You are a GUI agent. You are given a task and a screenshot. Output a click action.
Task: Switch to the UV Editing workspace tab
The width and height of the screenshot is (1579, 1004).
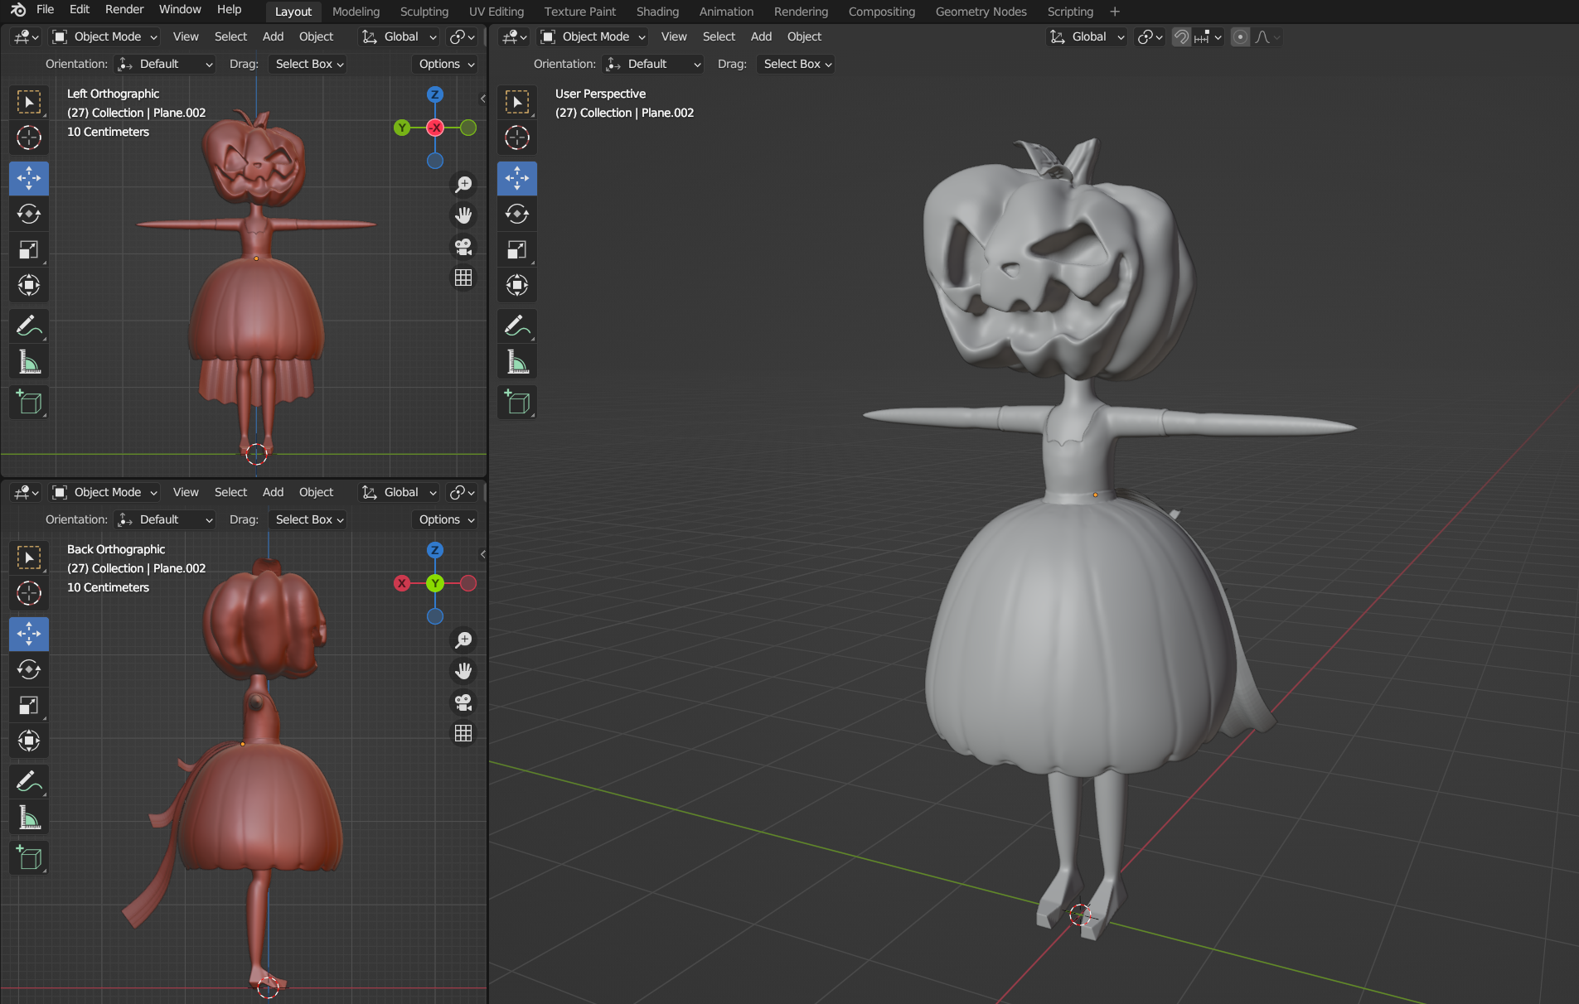[496, 12]
